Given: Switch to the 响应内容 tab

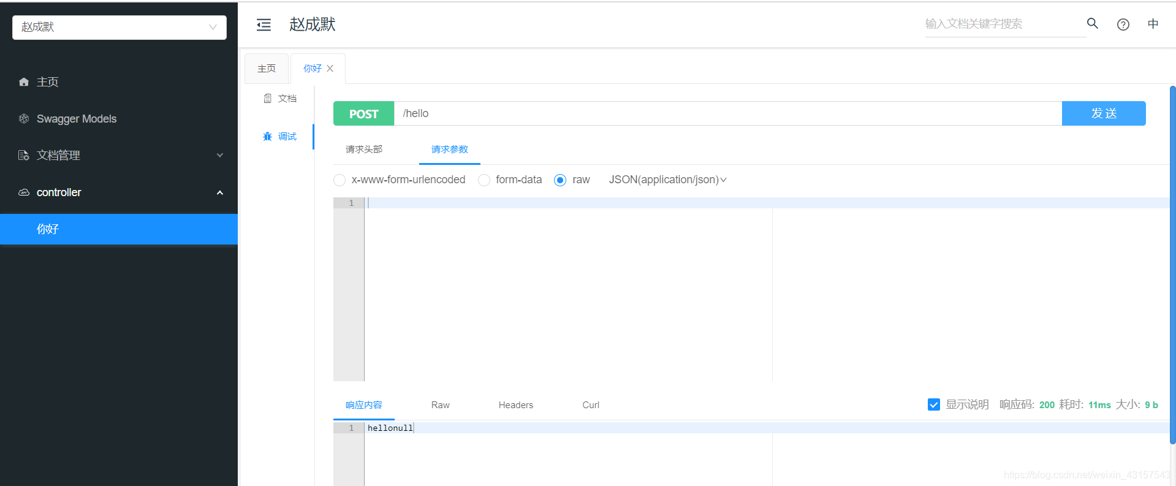Looking at the screenshot, I should point(364,404).
